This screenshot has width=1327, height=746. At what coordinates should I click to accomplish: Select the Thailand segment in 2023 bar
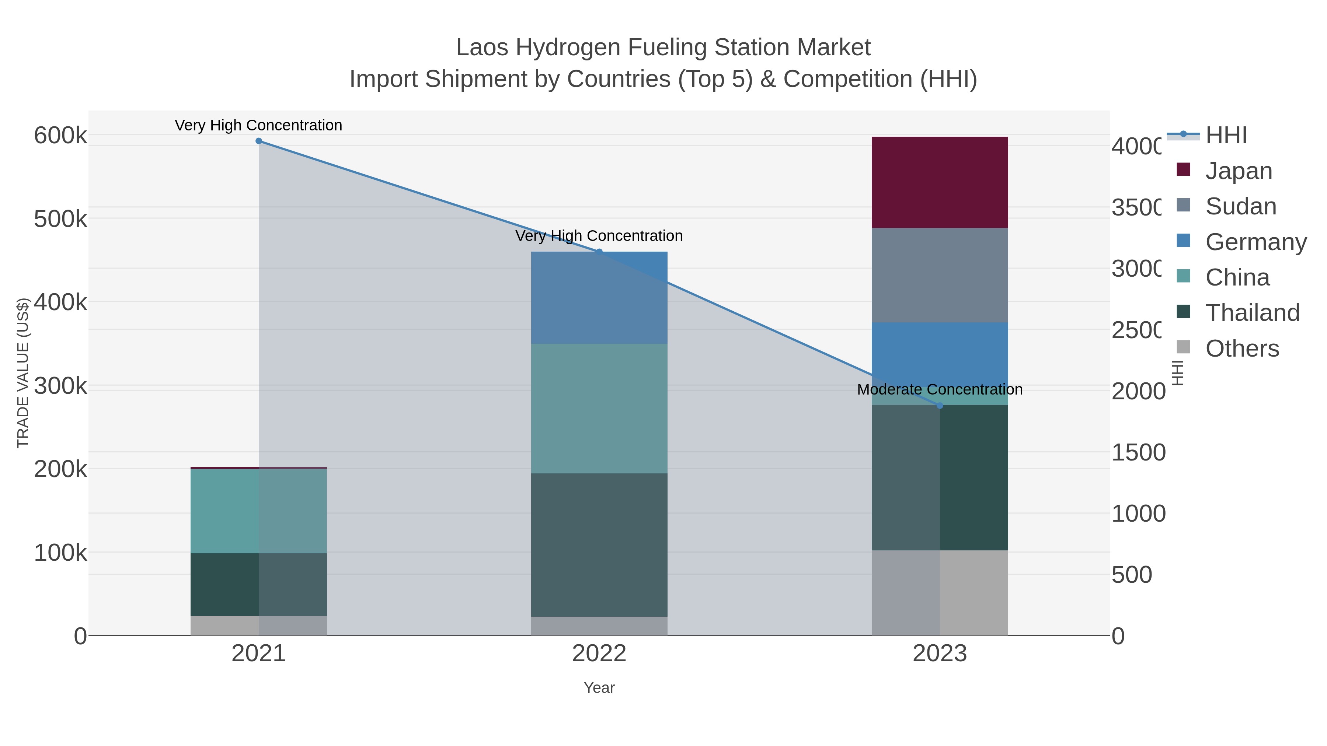click(x=940, y=478)
